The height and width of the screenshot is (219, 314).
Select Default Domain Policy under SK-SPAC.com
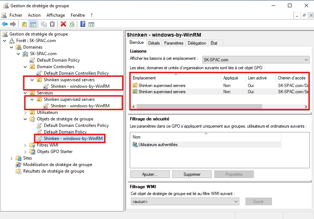(x=58, y=60)
